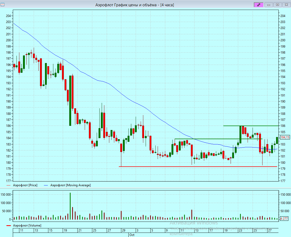Click the date label 23 before 25
Image resolution: width=291 pixels, height=237 pixels.
[240, 230]
